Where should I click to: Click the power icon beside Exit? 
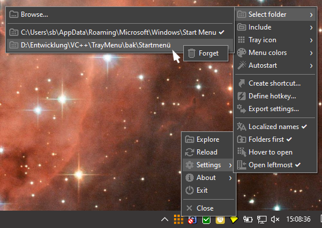pos(190,190)
